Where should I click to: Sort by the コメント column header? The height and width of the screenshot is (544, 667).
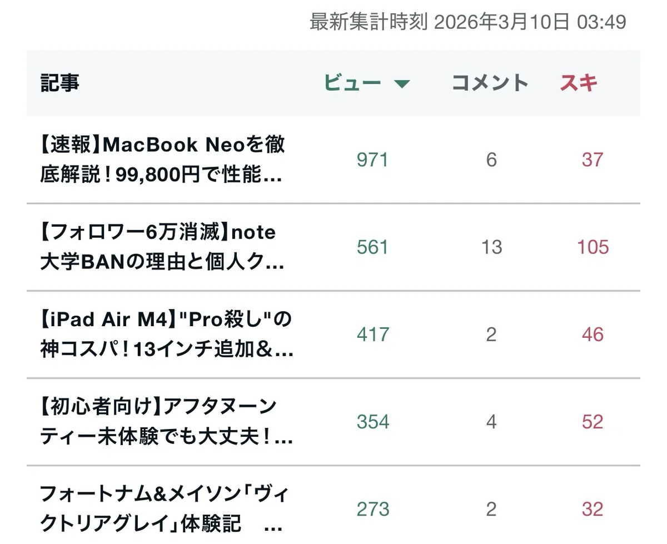tap(490, 83)
